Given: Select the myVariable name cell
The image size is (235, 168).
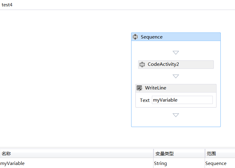Looking at the screenshot, I should [77, 163].
